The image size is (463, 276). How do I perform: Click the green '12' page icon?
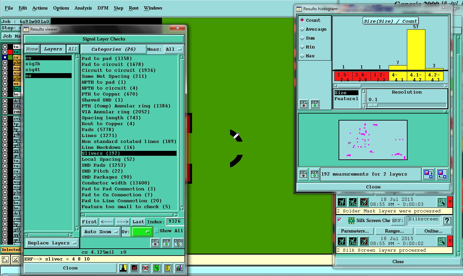pos(157,268)
